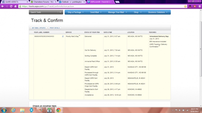Click the Check on Another Item heading
Image resolution: width=202 pixels, height=113 pixels.
point(44,106)
